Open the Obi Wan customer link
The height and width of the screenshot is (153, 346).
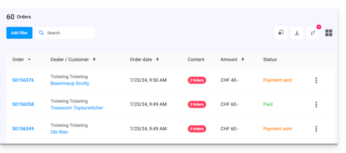(x=59, y=132)
